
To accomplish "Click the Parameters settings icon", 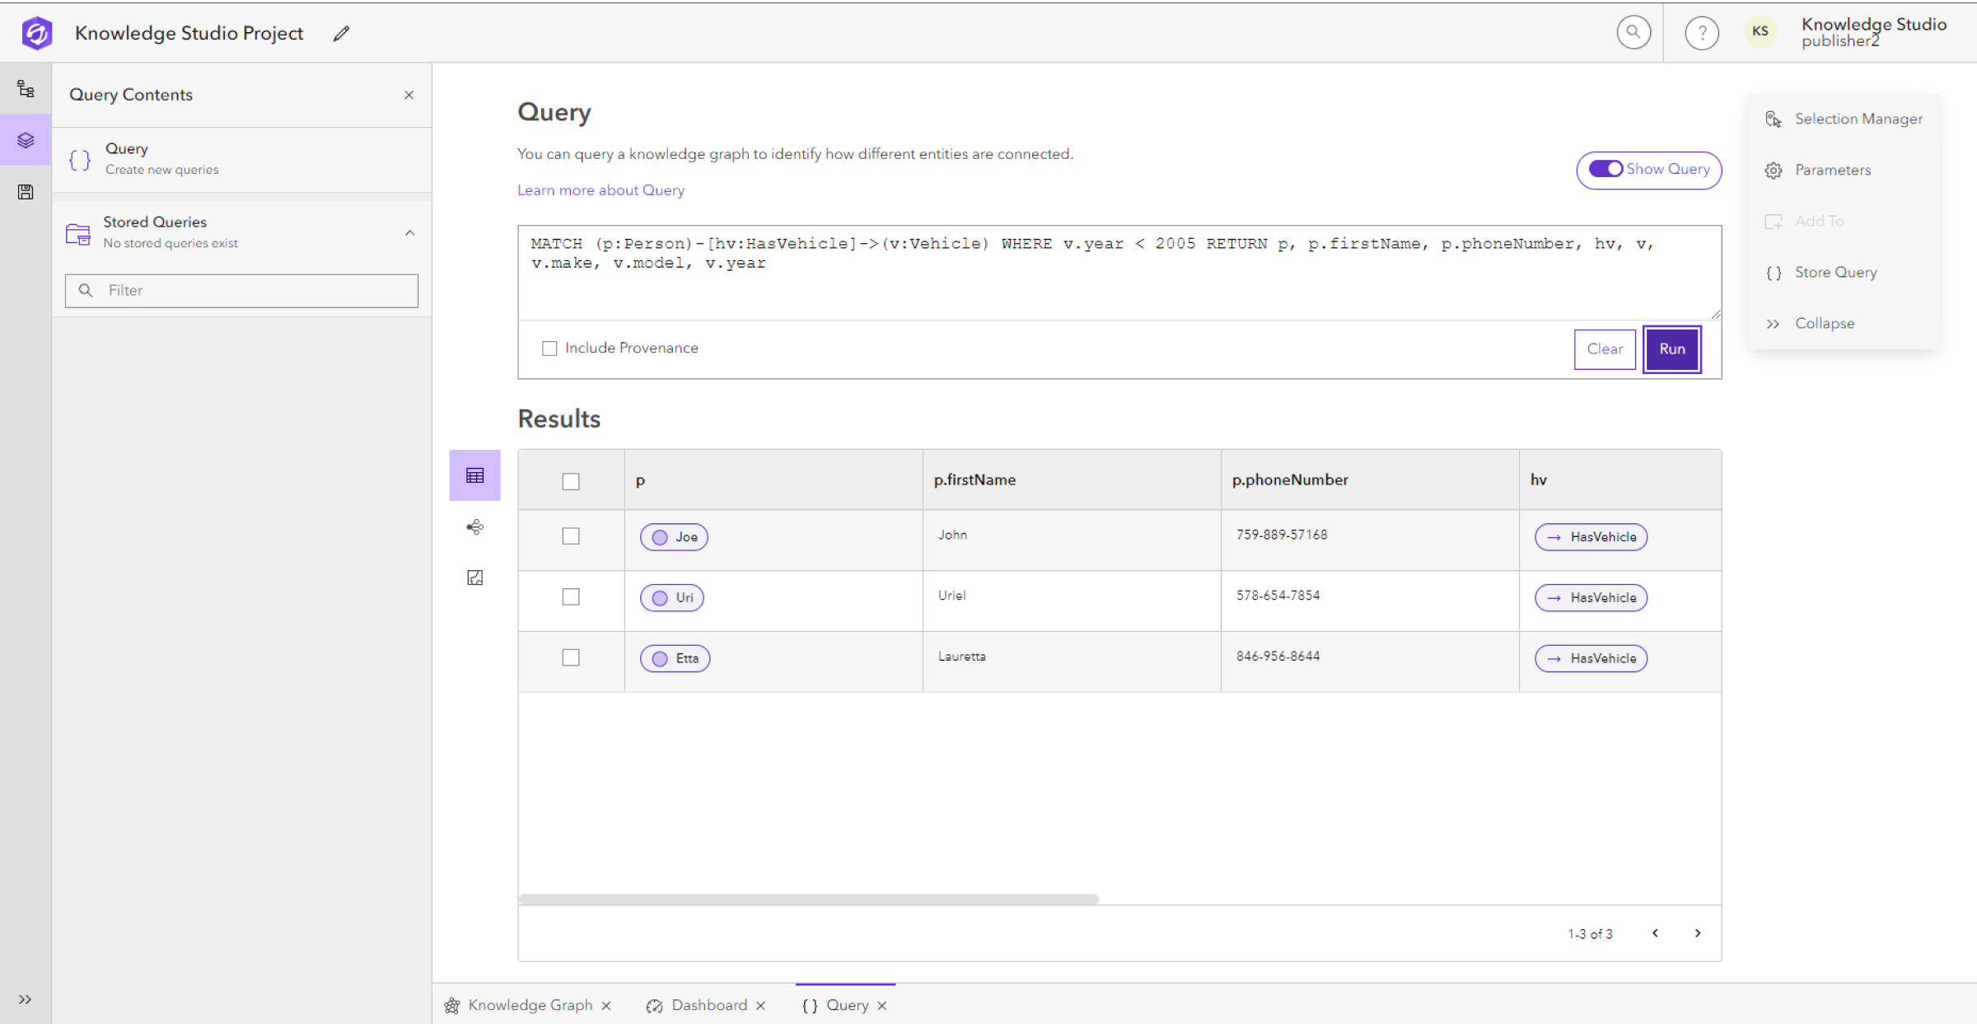I will click(x=1774, y=170).
